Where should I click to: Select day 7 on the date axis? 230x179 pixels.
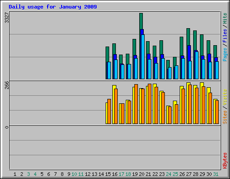coord(55,174)
